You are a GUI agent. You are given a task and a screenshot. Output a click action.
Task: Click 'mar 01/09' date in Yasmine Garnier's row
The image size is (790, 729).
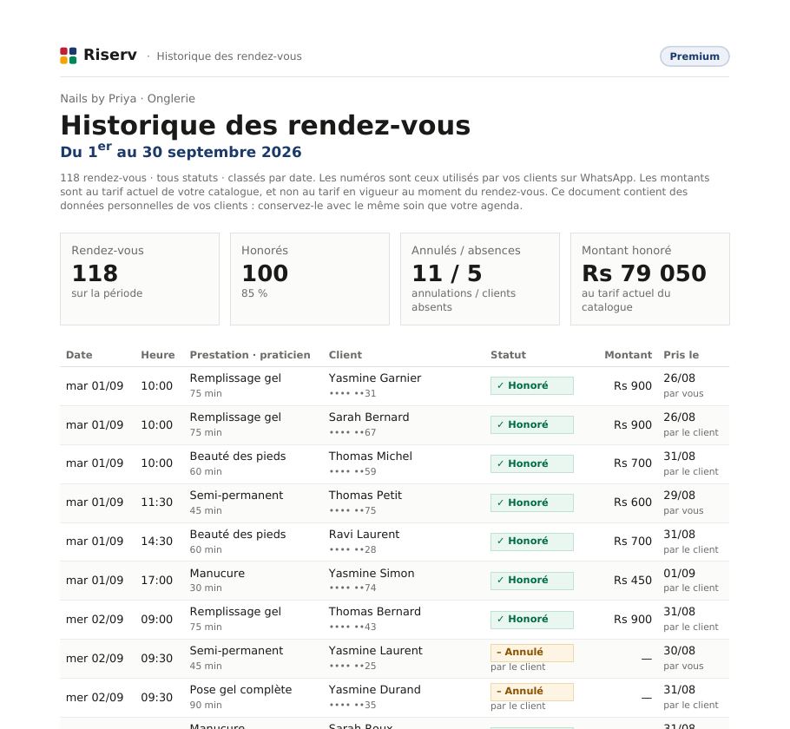95,386
